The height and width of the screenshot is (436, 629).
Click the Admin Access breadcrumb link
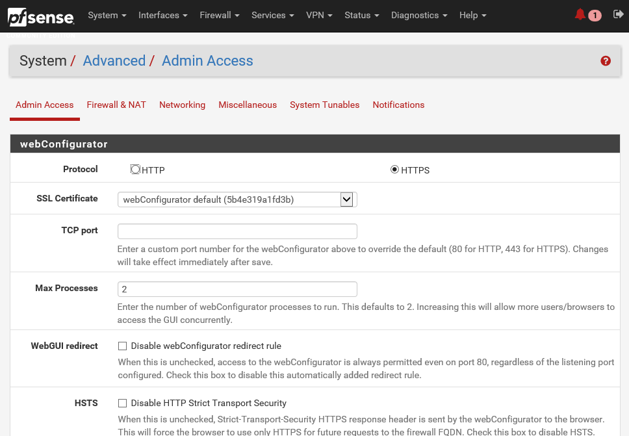click(207, 60)
